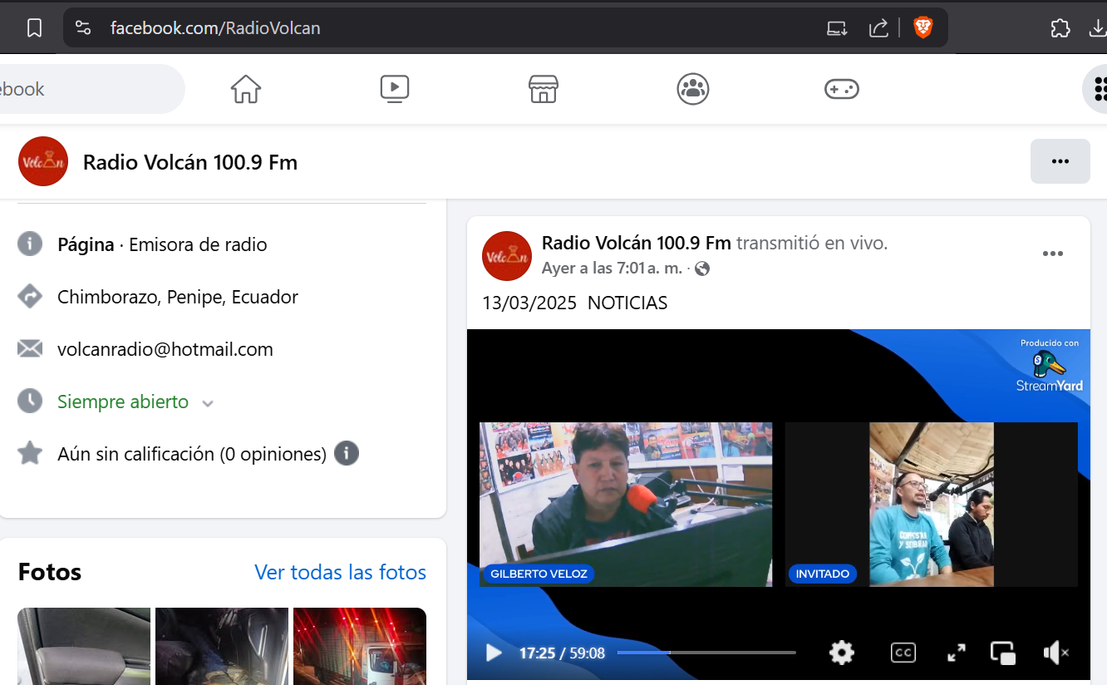
Task: Click post author avatar Radio Volcán
Action: [507, 256]
